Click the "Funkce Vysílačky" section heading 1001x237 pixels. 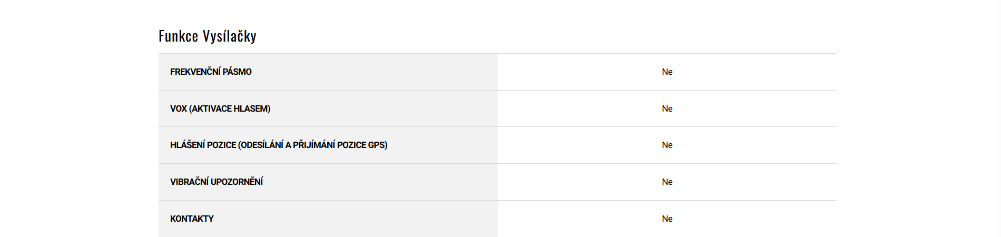click(207, 36)
